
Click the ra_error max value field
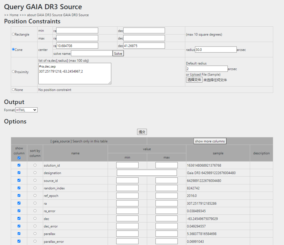coord(167,211)
